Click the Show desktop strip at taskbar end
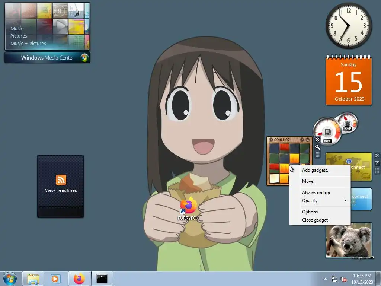The image size is (381, 286). pyautogui.click(x=378, y=279)
